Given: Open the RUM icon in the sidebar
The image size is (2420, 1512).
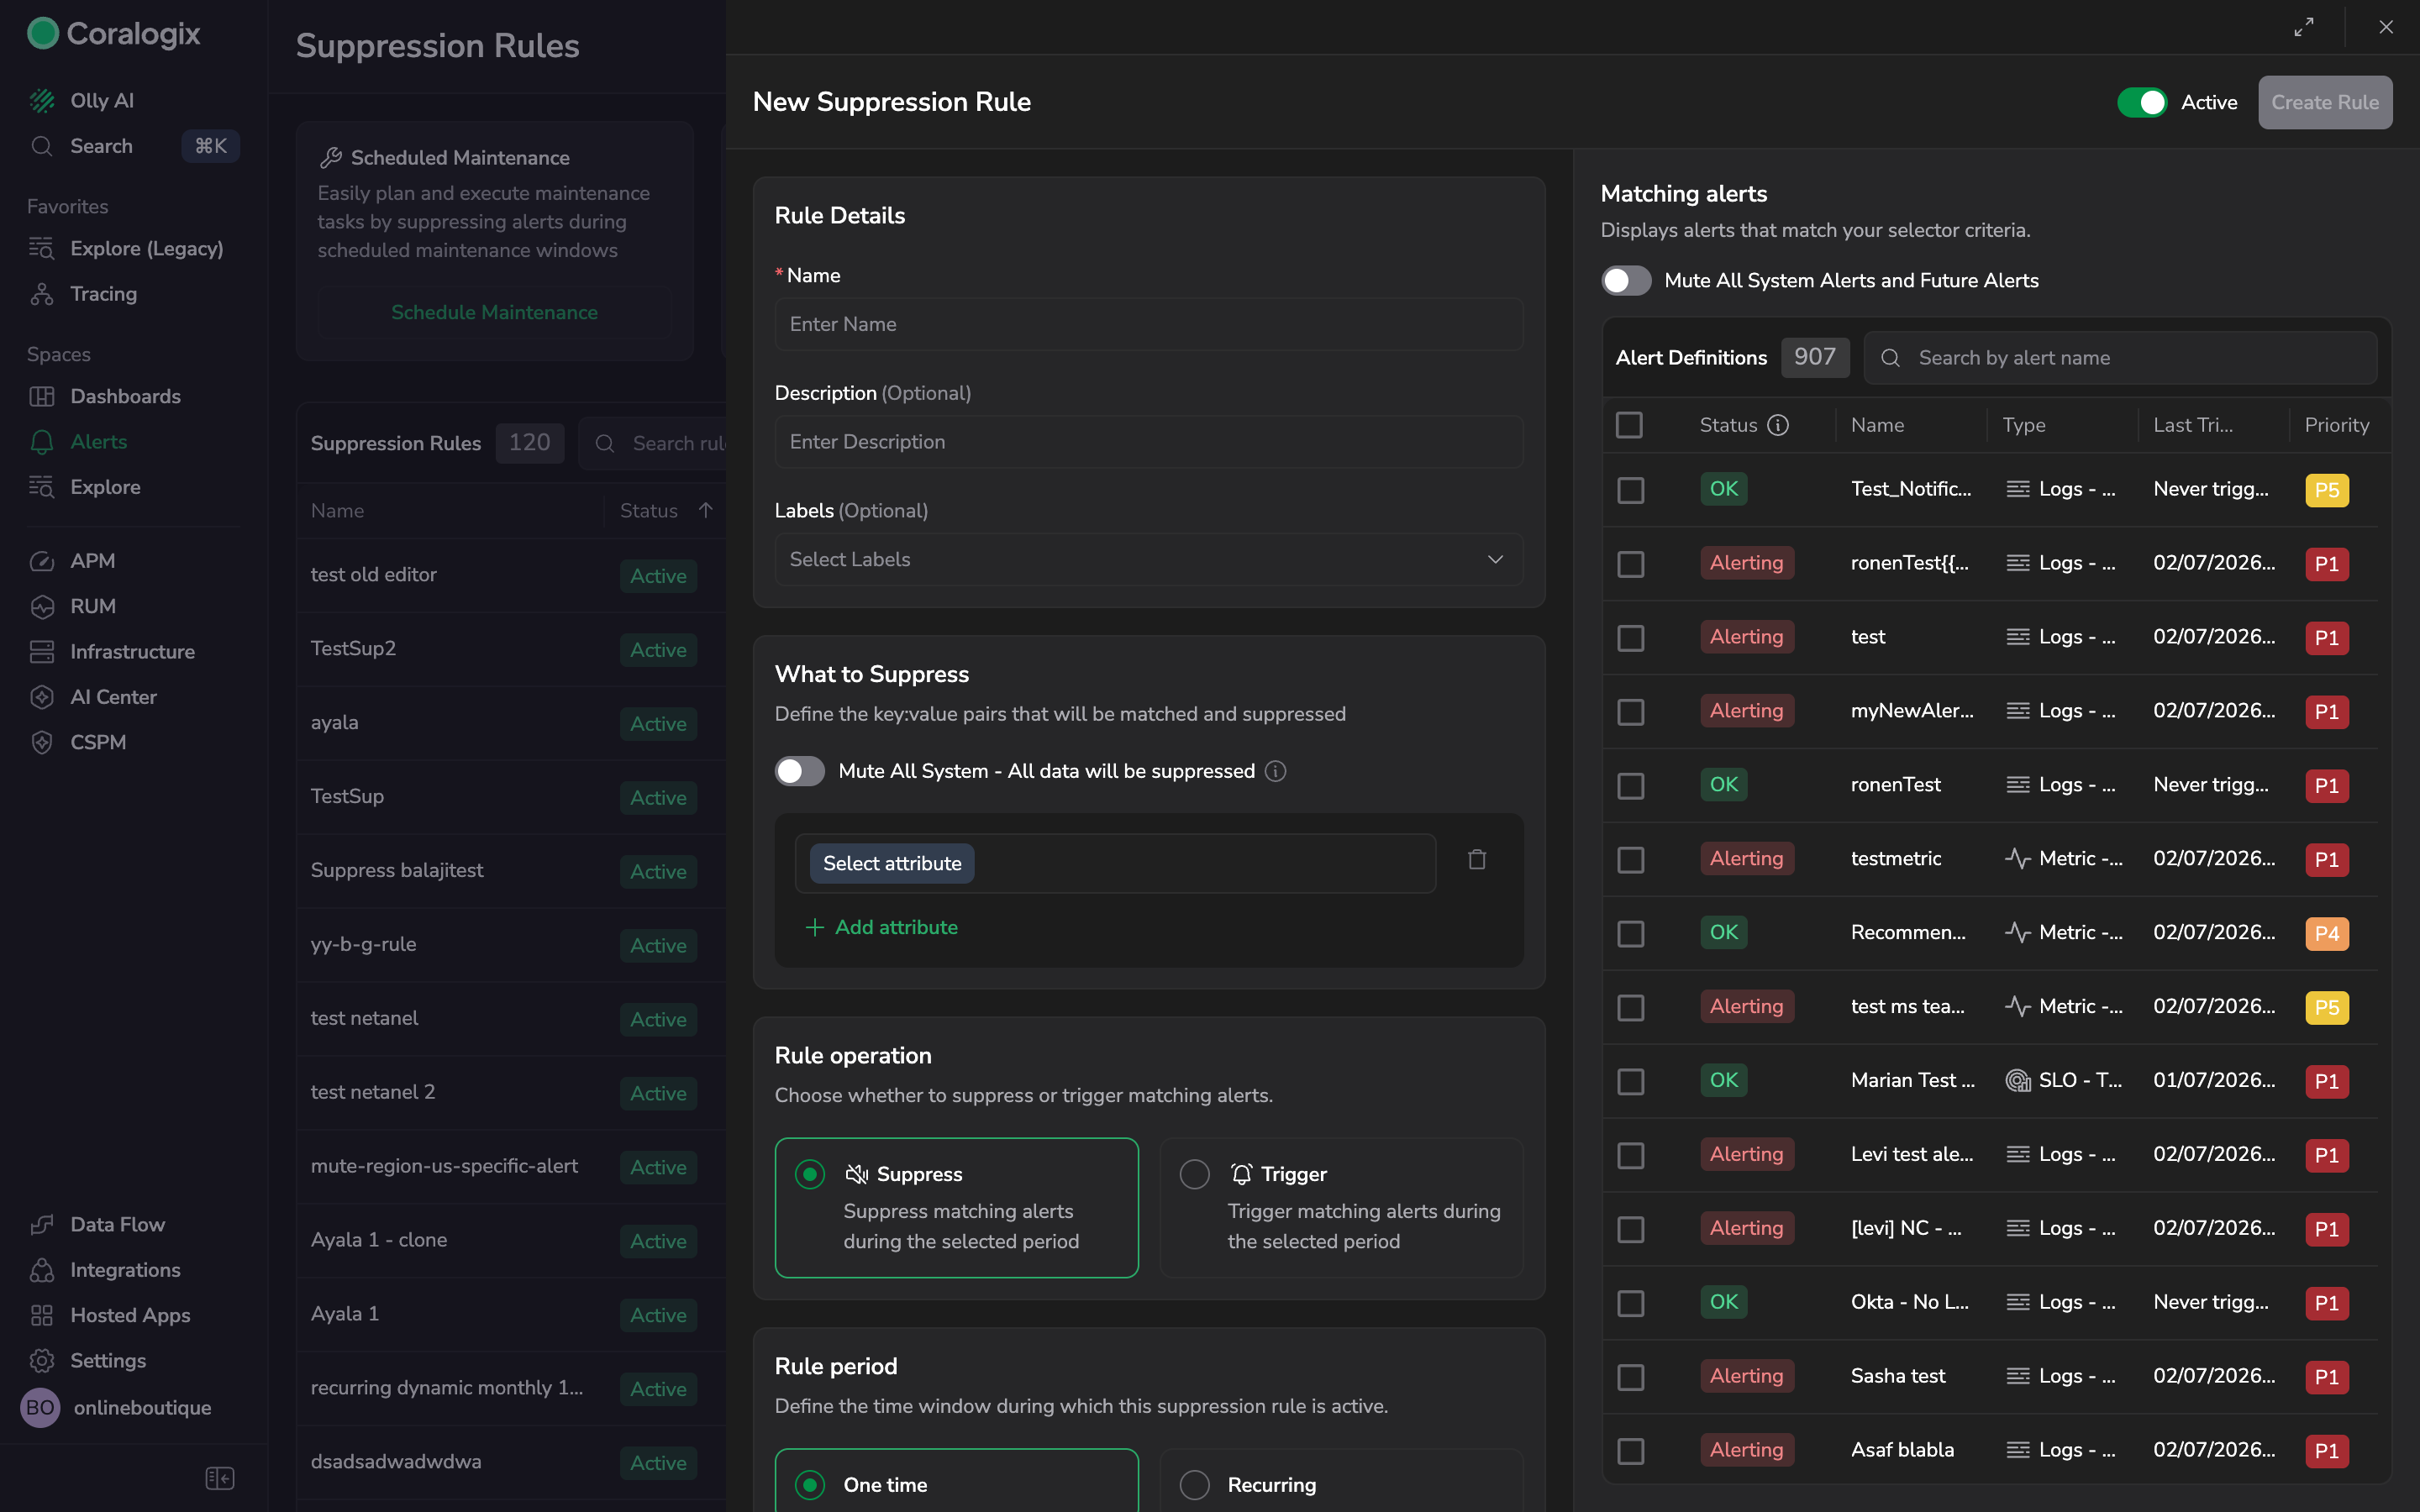Looking at the screenshot, I should (41, 606).
